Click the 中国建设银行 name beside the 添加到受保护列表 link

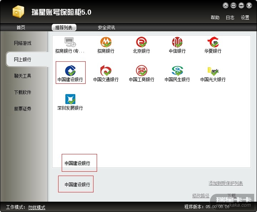(x=77, y=185)
